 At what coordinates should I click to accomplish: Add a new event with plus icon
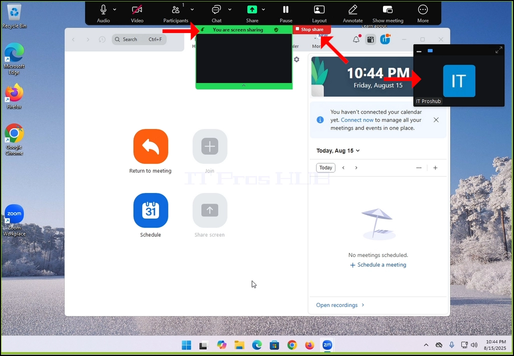[x=435, y=167]
